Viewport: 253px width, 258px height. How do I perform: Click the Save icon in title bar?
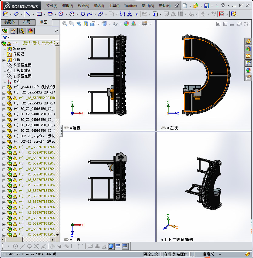(x=207, y=6)
